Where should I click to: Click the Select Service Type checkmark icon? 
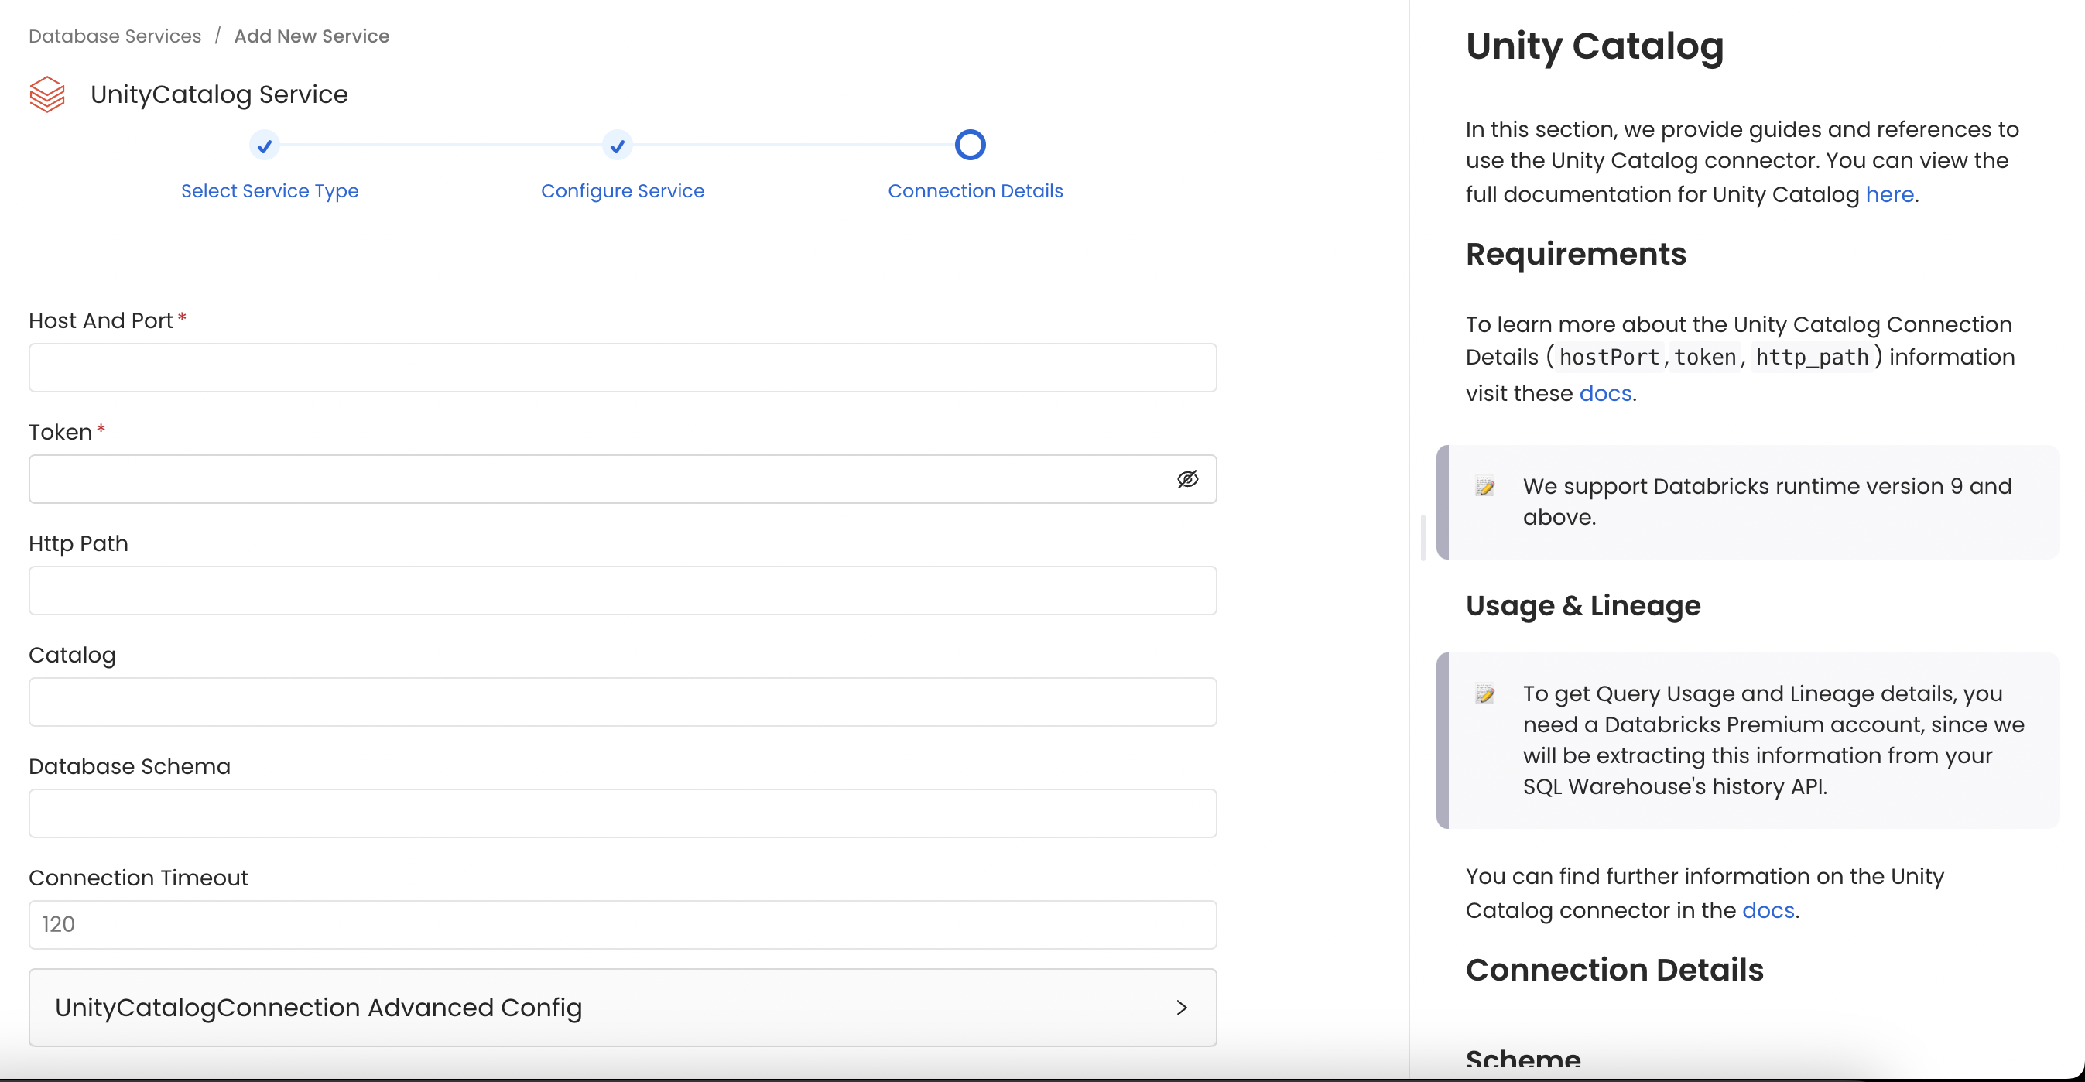point(265,146)
